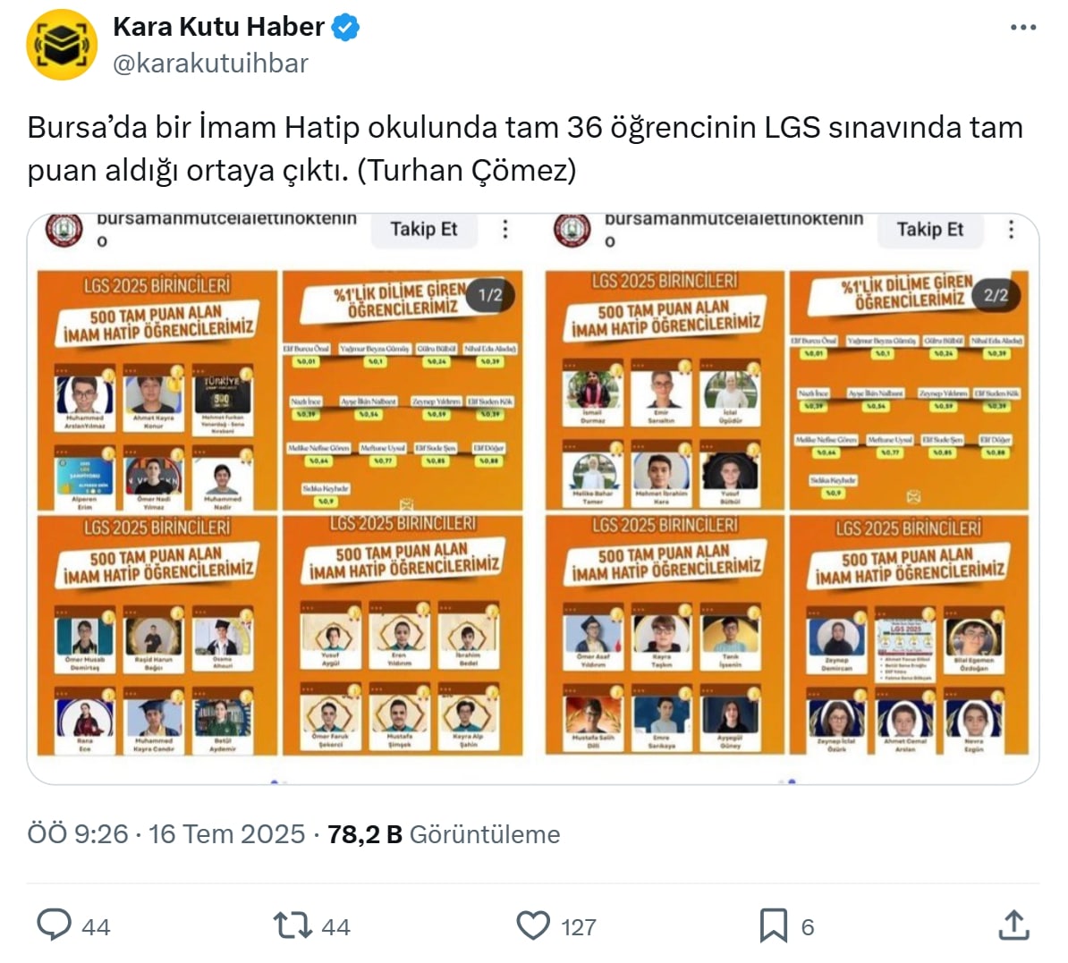
Task: Open Kara Kutu Haber display name
Action: click(218, 27)
